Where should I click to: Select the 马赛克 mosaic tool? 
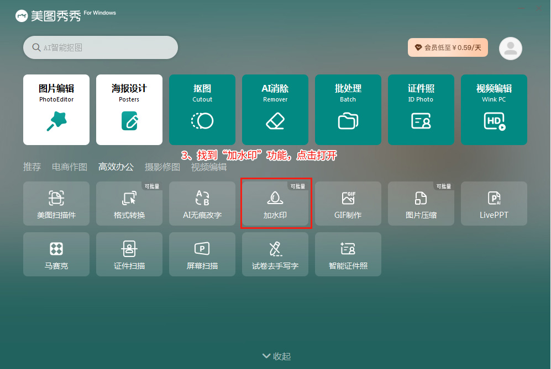pos(56,254)
